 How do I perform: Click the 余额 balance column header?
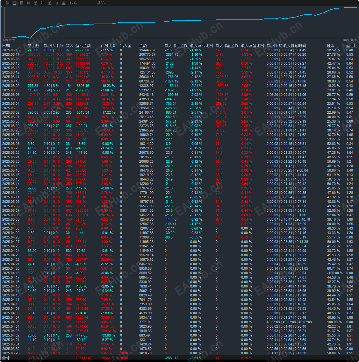pyautogui.click(x=143, y=46)
